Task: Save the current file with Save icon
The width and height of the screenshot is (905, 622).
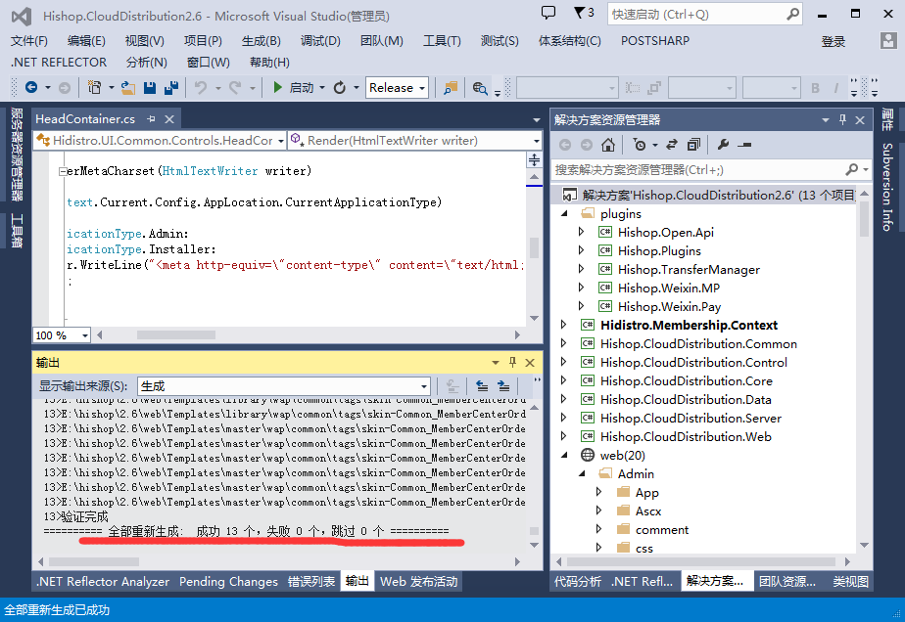Action: [150, 88]
